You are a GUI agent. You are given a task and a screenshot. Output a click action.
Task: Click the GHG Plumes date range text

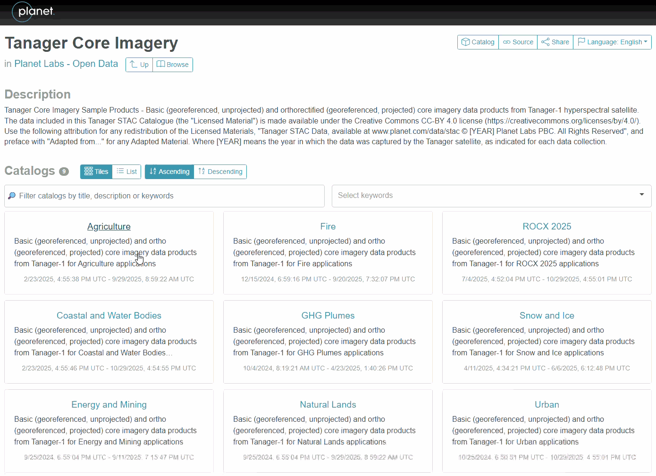tap(328, 368)
